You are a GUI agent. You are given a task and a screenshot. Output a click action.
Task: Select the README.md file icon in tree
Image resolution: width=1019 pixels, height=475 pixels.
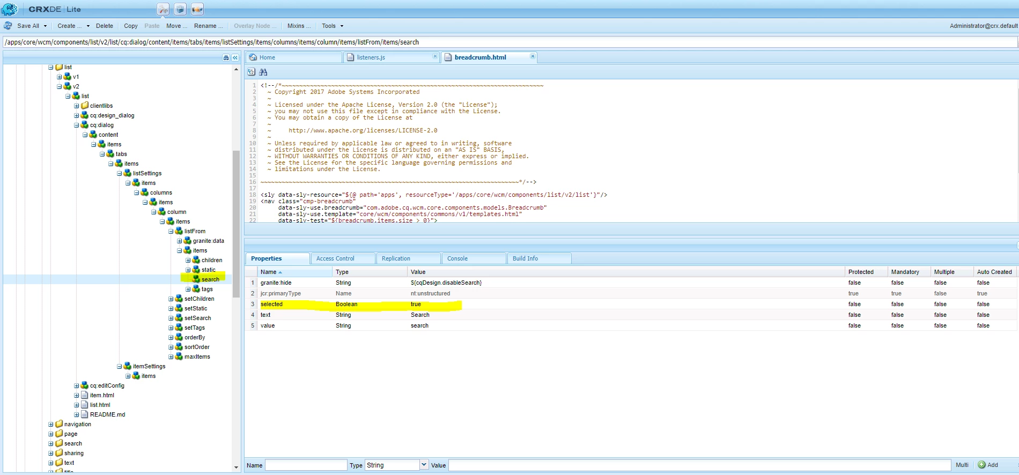[x=85, y=414]
